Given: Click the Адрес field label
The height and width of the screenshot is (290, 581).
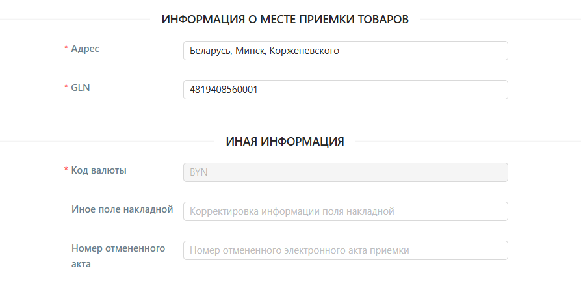Looking at the screenshot, I should point(85,49).
